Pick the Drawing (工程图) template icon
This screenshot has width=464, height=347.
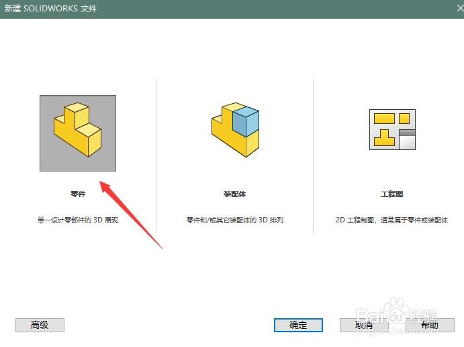click(392, 130)
